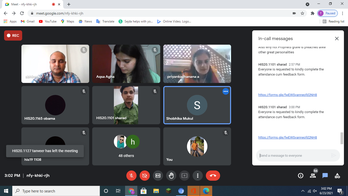Viewport: 348px width, 196px height.
Task: Click the red Leave call button
Action: tap(213, 176)
